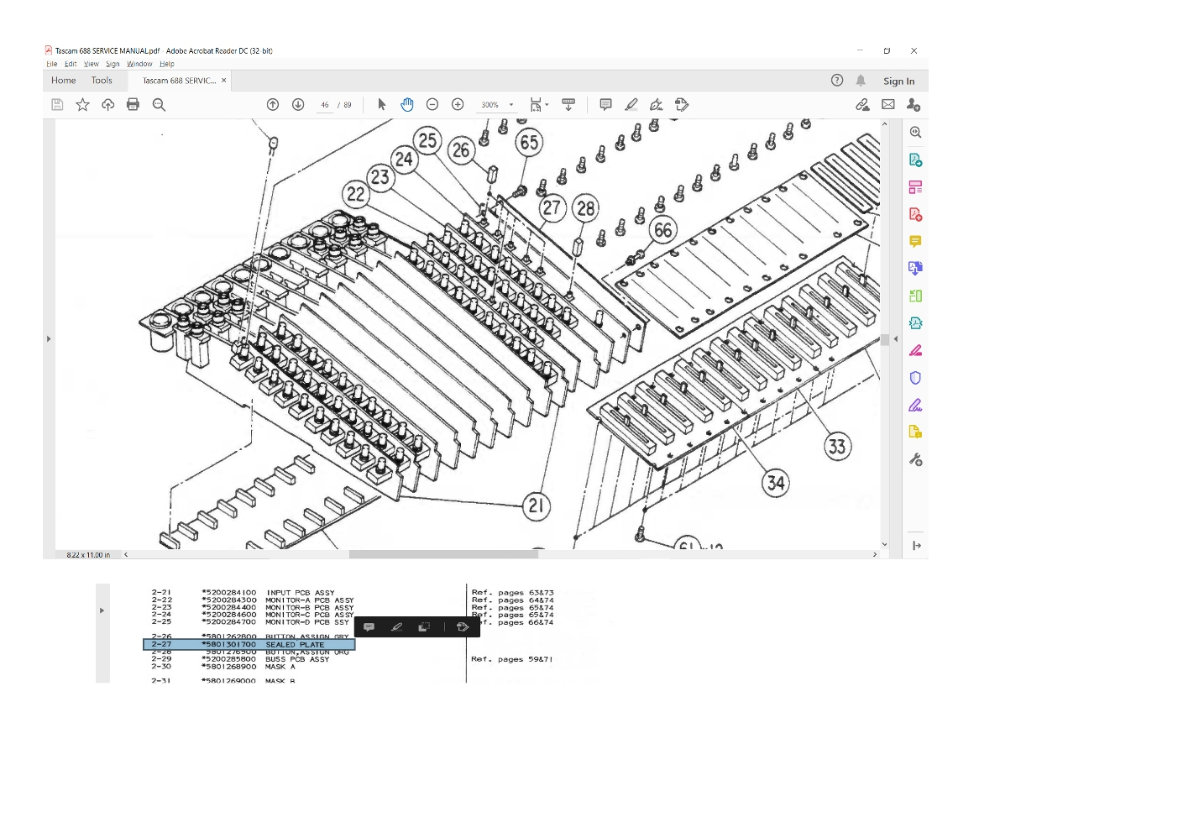This screenshot has width=1178, height=833.
Task: Select the Hand pan tool
Action: tap(407, 105)
